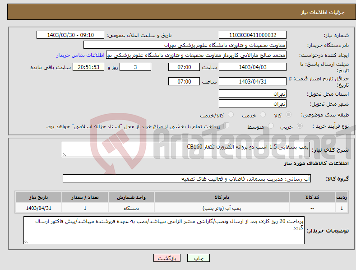Image resolution: width=356 pixels, height=270 pixels.
Task: Click the general description text area CB160
Action: 186,149
